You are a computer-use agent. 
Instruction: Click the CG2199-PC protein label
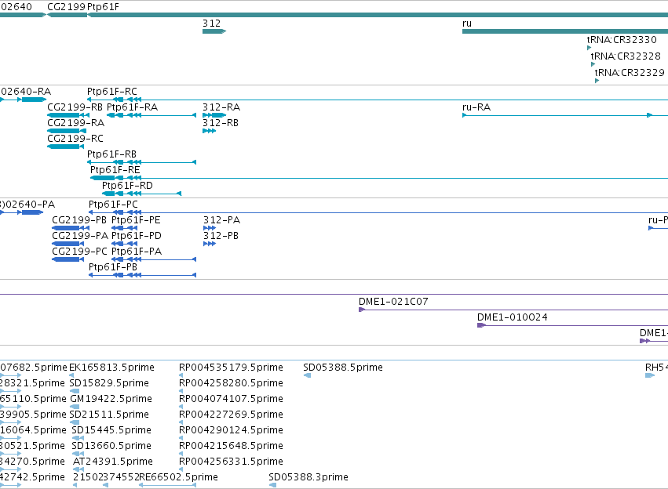pos(79,252)
